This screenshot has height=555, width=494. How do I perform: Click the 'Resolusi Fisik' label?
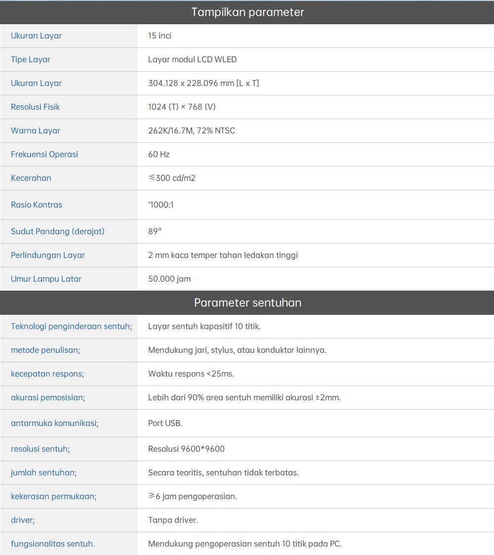click(36, 107)
